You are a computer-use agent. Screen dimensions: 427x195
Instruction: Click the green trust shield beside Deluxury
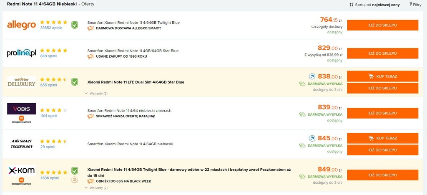pyautogui.click(x=75, y=82)
